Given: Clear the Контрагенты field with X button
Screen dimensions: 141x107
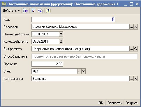Looking at the screenshot, I should pos(136,79).
